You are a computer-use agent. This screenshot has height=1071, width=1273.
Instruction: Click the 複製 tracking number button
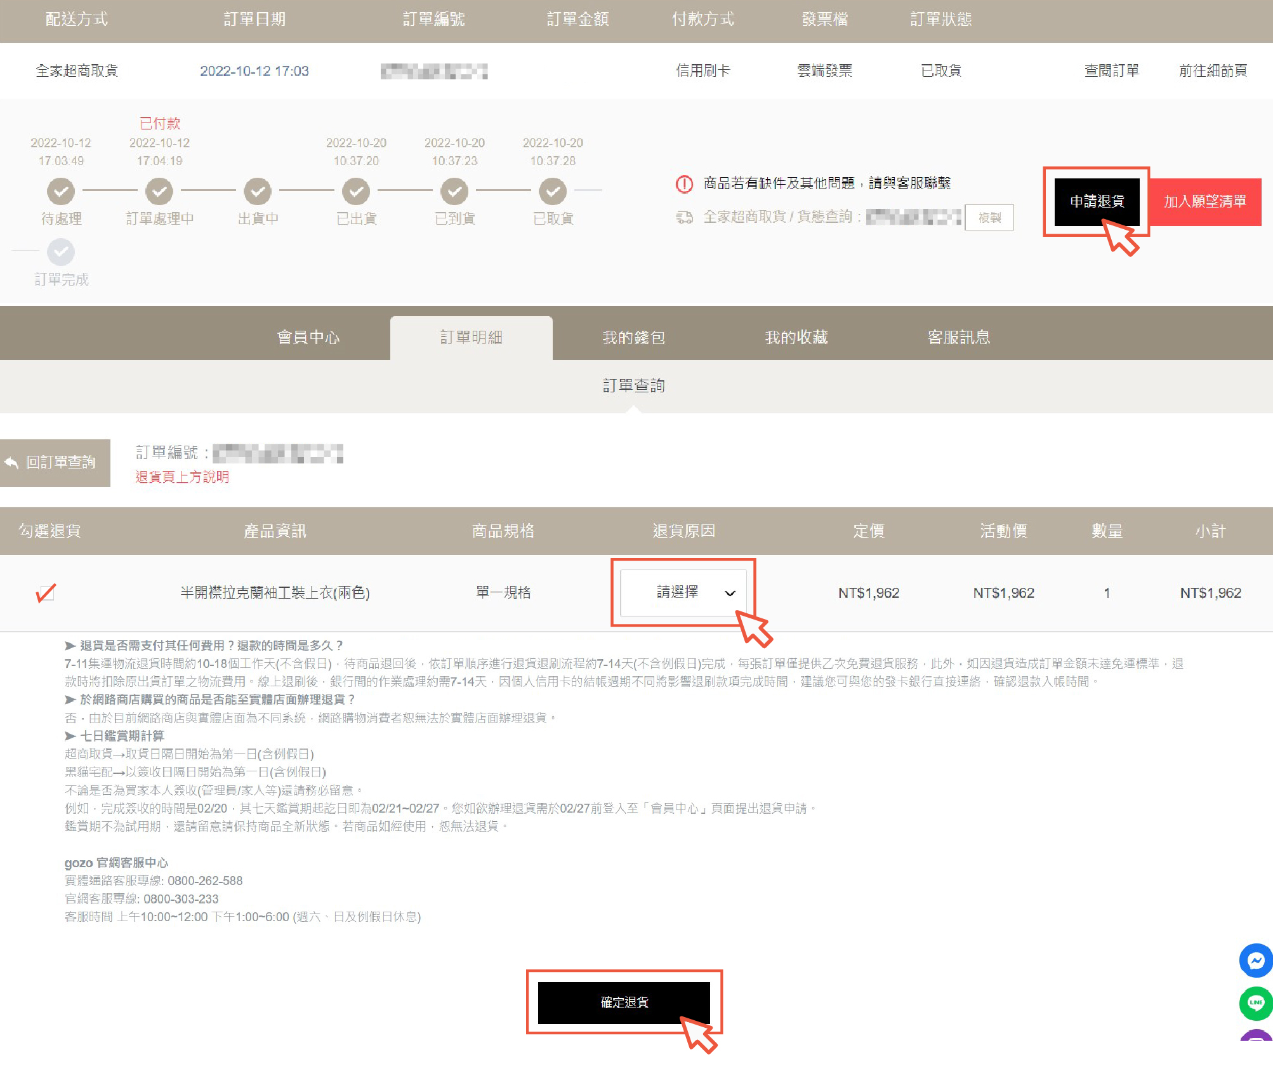coord(989,218)
